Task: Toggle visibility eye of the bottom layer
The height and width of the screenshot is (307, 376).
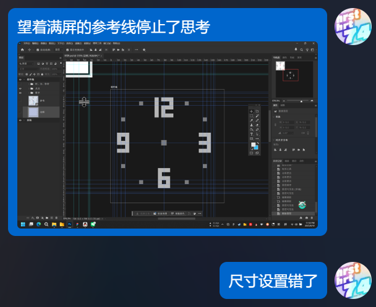Action: tap(20, 120)
